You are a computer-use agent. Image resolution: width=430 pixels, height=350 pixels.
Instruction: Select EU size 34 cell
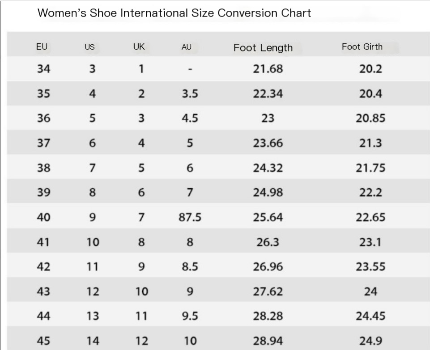coord(43,69)
